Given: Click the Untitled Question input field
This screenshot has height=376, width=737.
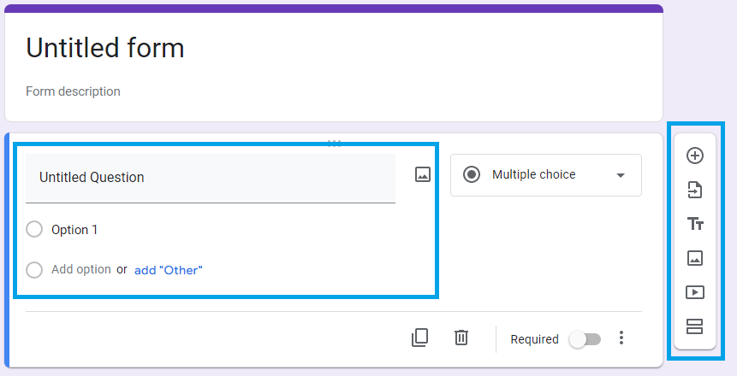Looking at the screenshot, I should 210,178.
